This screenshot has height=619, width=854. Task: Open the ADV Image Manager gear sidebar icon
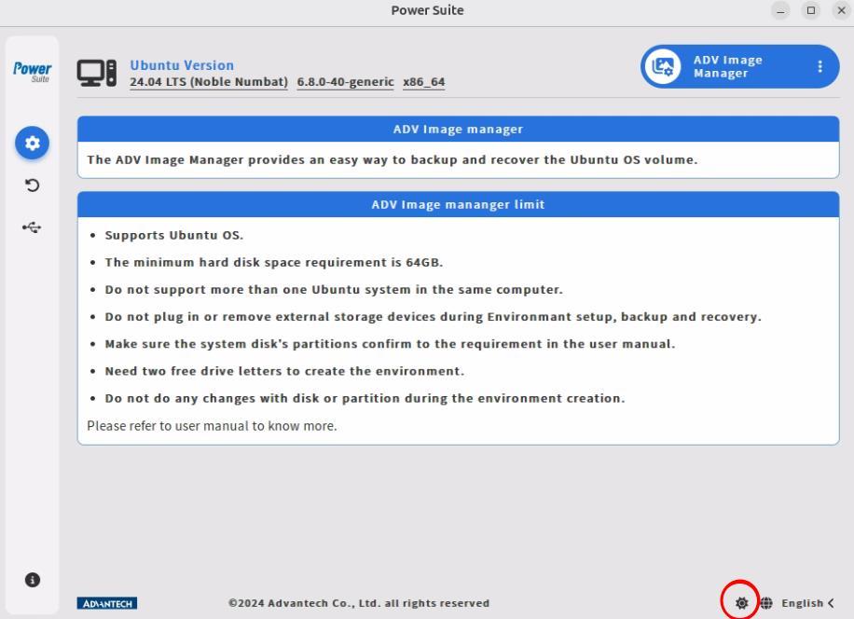pyautogui.click(x=32, y=144)
